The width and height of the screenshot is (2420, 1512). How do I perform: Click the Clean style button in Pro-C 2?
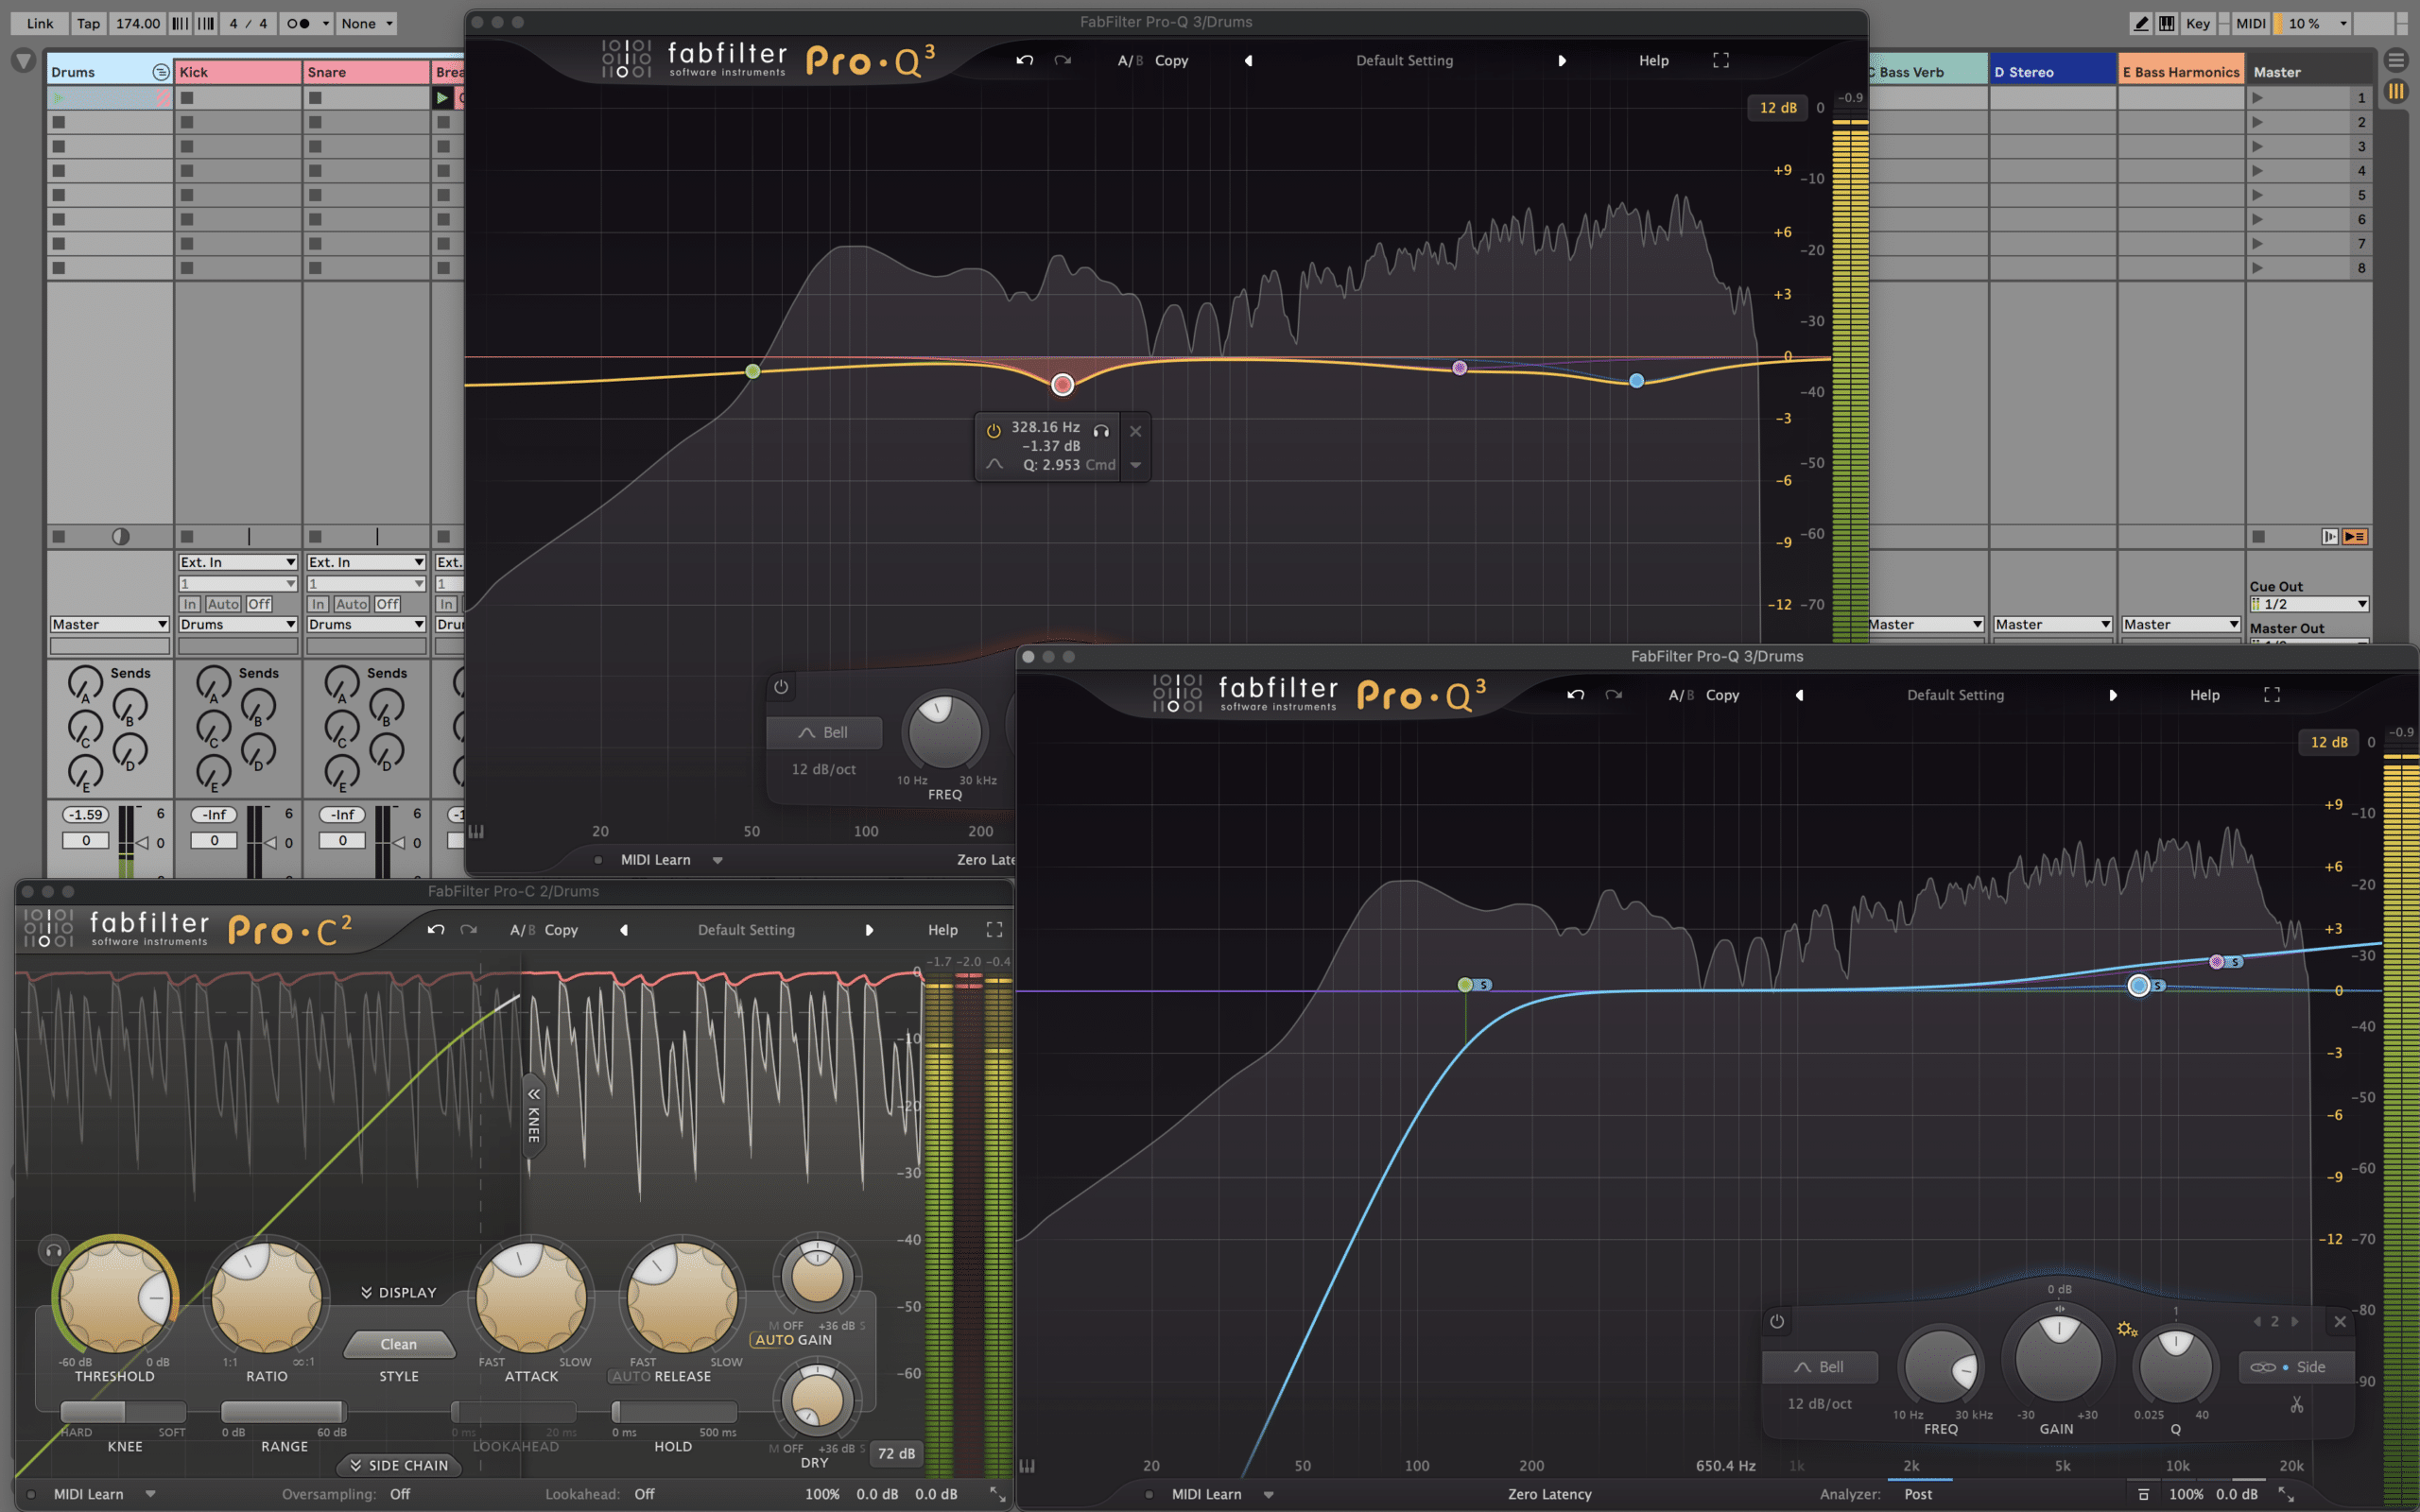click(x=398, y=1344)
